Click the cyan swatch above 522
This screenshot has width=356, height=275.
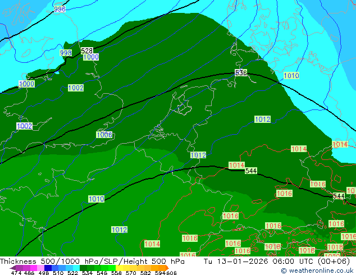[x=76, y=268]
